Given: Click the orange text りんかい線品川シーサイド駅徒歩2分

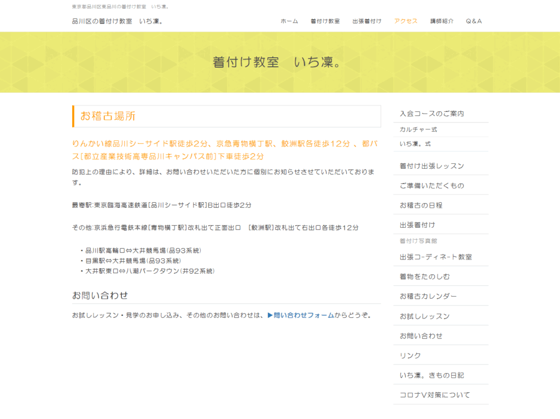Looking at the screenshot, I should click(139, 144).
